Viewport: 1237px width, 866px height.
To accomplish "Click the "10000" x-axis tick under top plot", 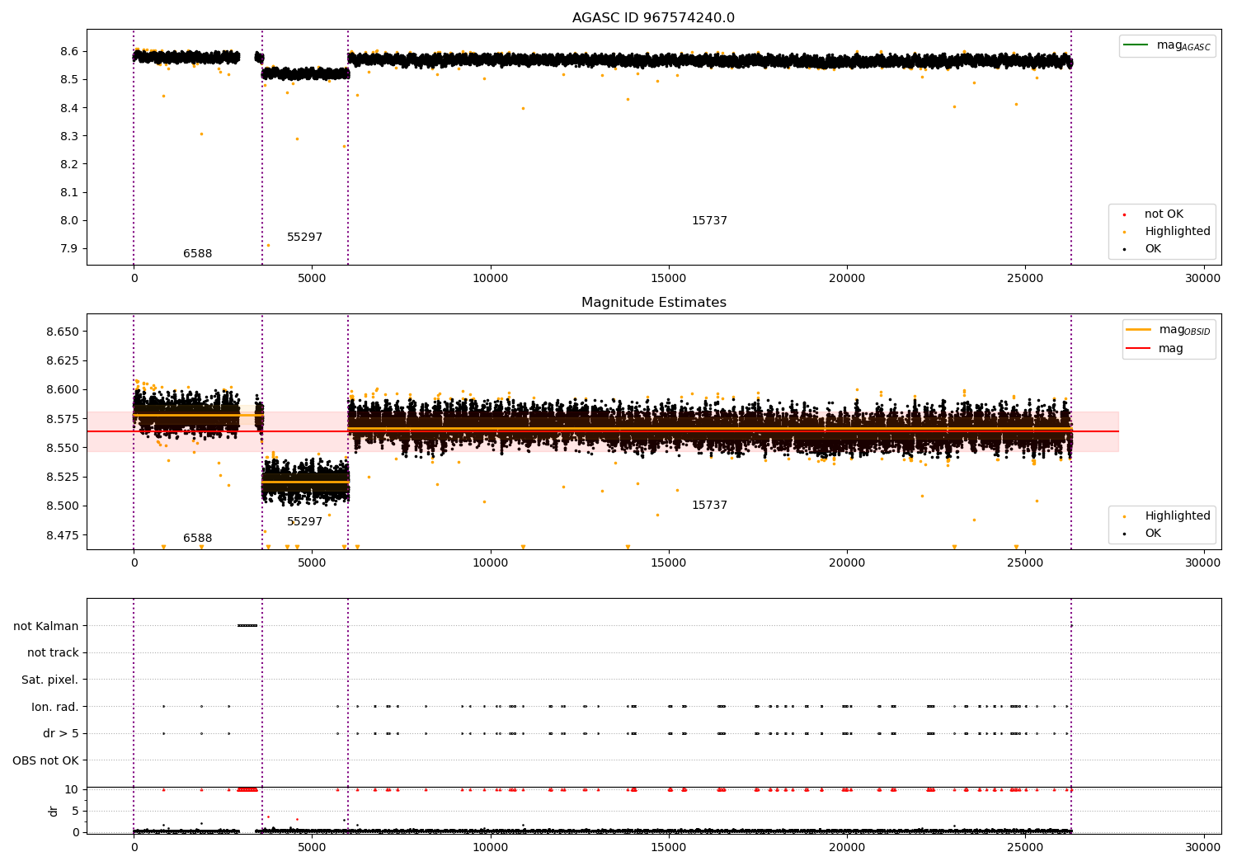I will 490,279.
